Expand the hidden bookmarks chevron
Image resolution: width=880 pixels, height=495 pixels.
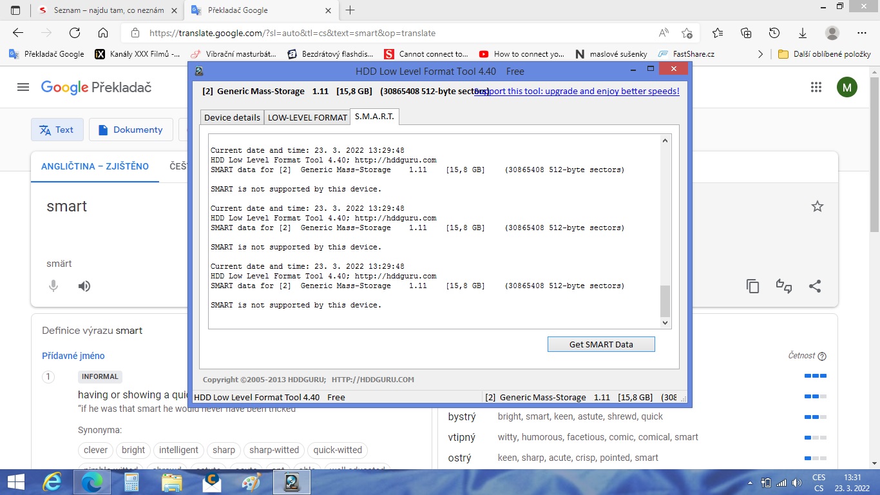(761, 54)
